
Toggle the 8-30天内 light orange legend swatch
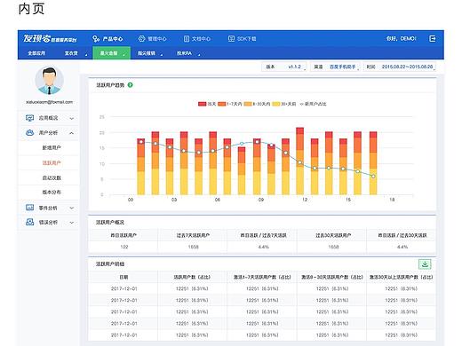(x=248, y=104)
